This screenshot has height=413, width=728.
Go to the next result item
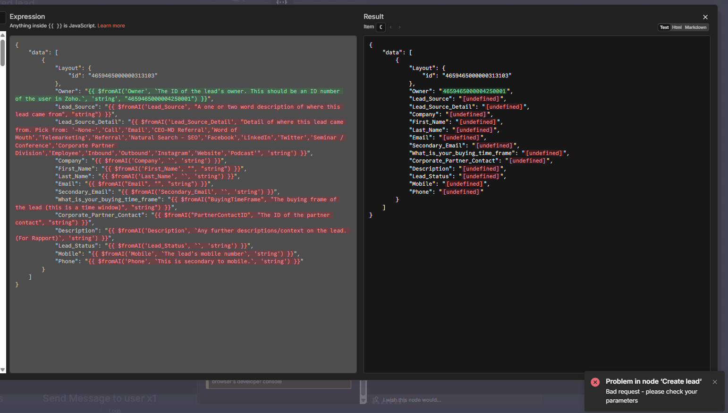pos(399,27)
